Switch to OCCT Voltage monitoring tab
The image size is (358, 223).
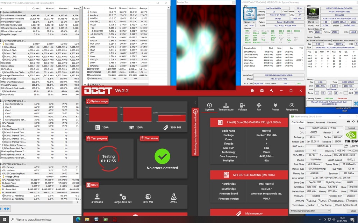point(242,107)
